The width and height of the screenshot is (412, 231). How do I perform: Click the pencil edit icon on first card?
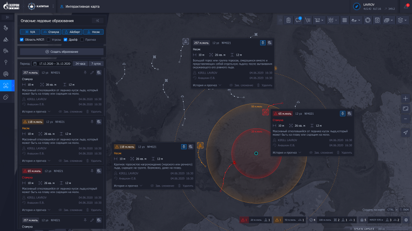(x=92, y=73)
